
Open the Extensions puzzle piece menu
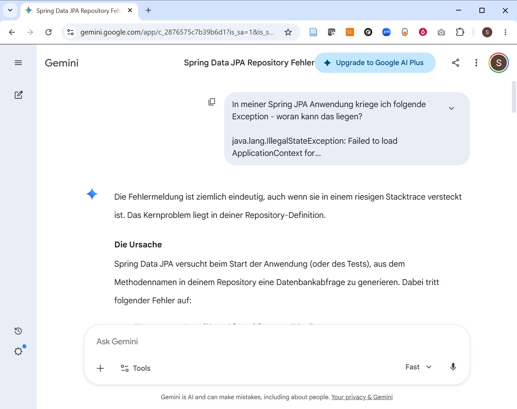(460, 32)
